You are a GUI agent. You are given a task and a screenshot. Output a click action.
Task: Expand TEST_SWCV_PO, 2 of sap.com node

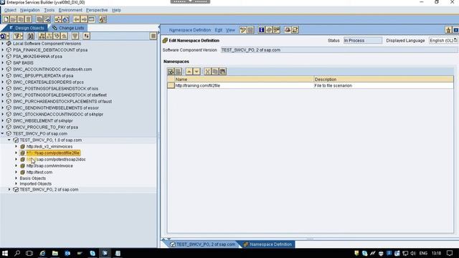click(x=9, y=189)
